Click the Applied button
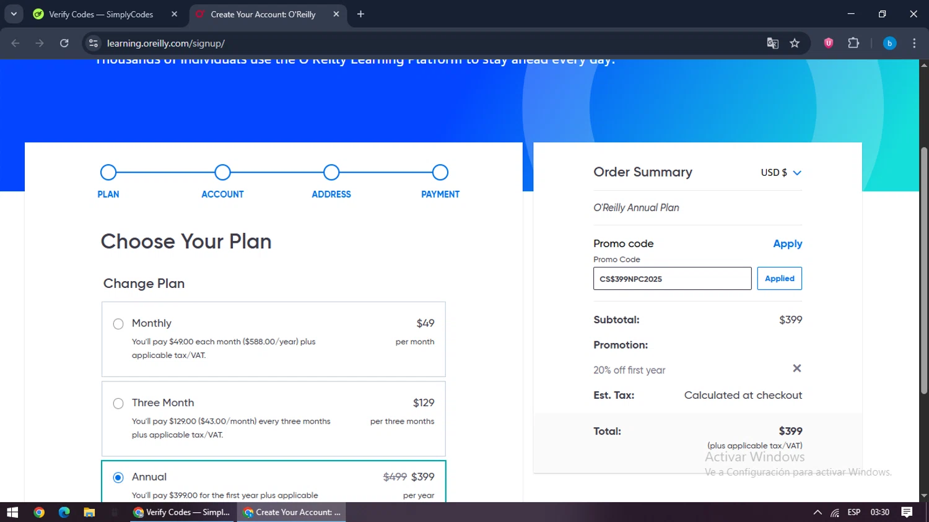Viewport: 929px width, 522px height. click(779, 279)
